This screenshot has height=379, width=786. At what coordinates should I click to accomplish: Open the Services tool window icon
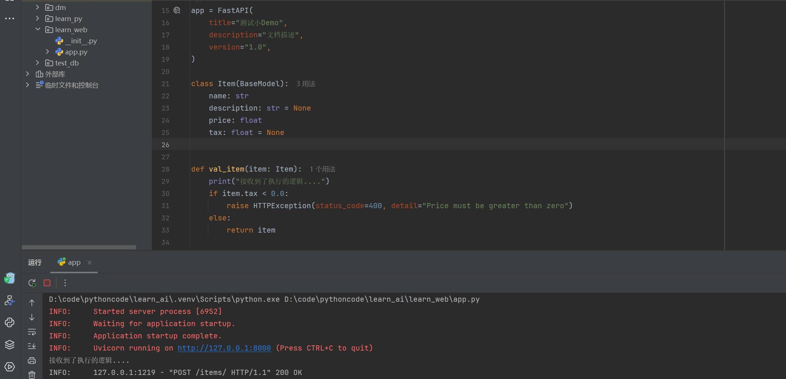[10, 367]
